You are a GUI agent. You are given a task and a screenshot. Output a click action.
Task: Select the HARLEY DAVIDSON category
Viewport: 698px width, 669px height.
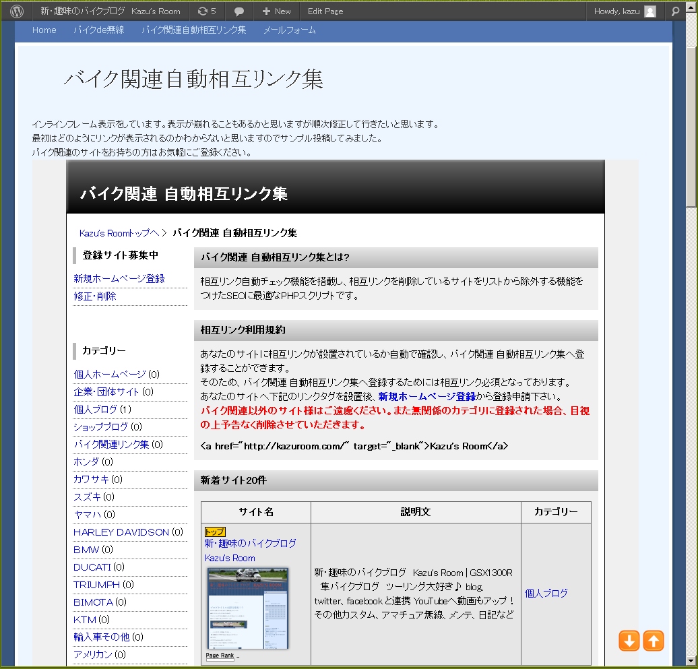121,532
